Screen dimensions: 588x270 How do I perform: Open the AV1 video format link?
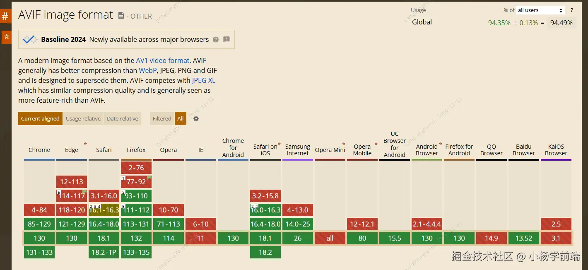pyautogui.click(x=163, y=60)
